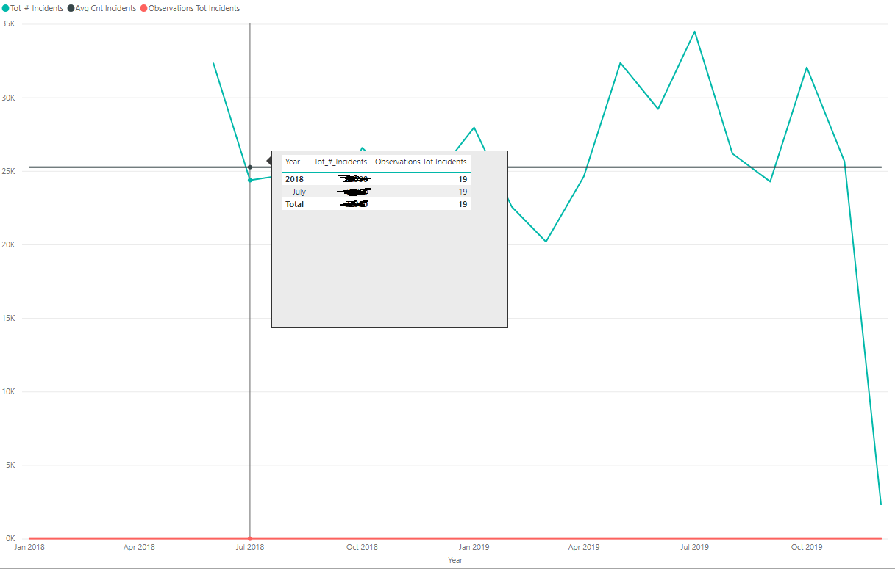The height and width of the screenshot is (569, 895).
Task: Click the Jan 2018 x-axis label
Action: tap(29, 547)
